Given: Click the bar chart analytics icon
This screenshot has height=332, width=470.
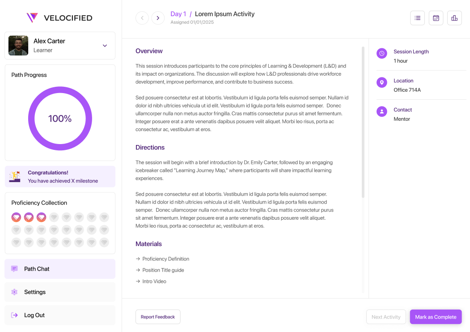Looking at the screenshot, I should tap(454, 18).
